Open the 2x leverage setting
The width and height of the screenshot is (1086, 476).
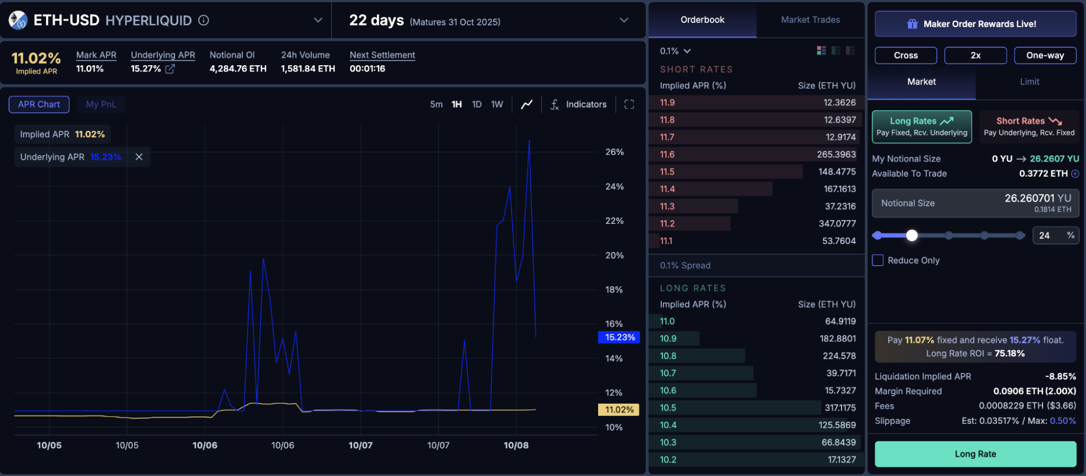coord(975,55)
